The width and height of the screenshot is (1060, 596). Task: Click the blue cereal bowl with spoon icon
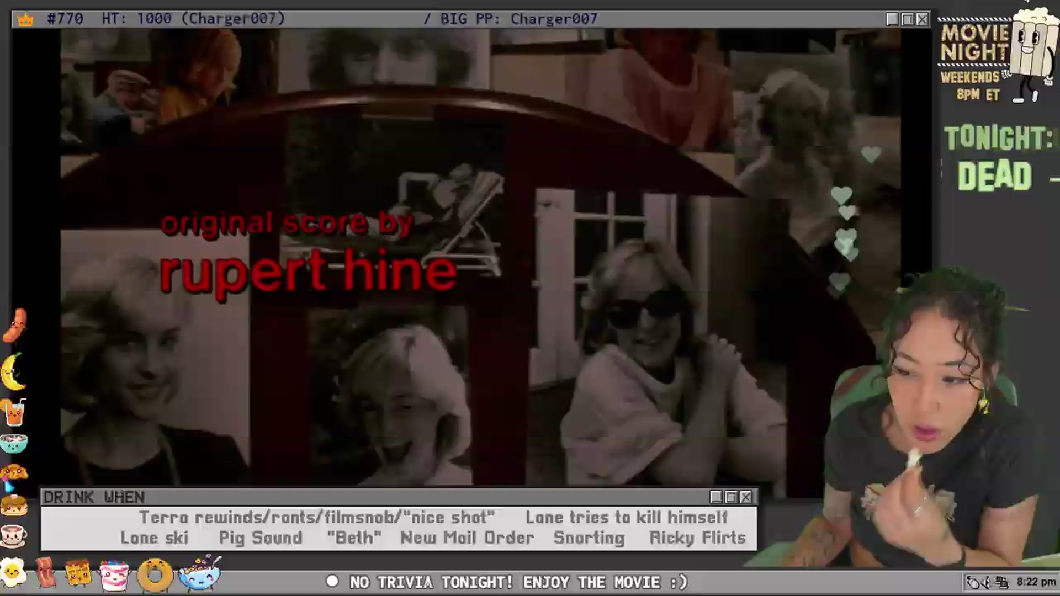200,573
